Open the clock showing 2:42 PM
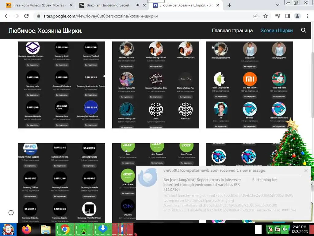 click(300, 229)
